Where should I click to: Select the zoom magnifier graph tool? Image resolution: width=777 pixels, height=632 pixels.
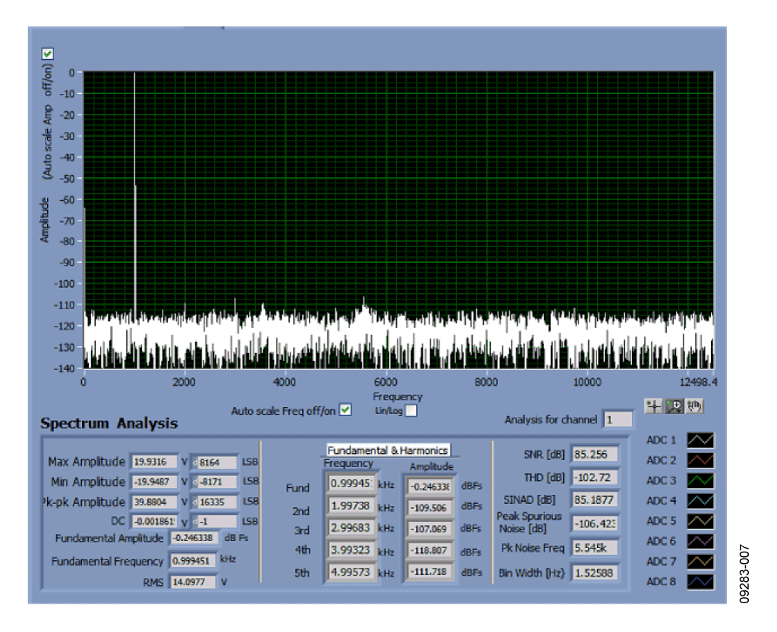[674, 406]
